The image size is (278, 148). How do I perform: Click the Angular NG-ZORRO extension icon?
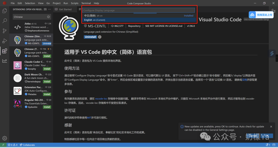[x=18, y=104]
